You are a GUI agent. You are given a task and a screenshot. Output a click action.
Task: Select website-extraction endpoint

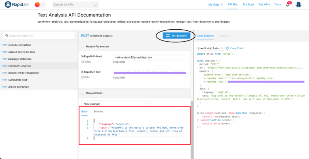tap(39, 45)
